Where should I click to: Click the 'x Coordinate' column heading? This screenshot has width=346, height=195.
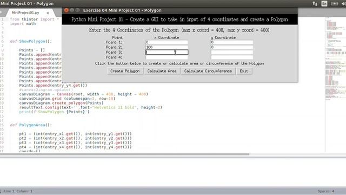coord(167,37)
